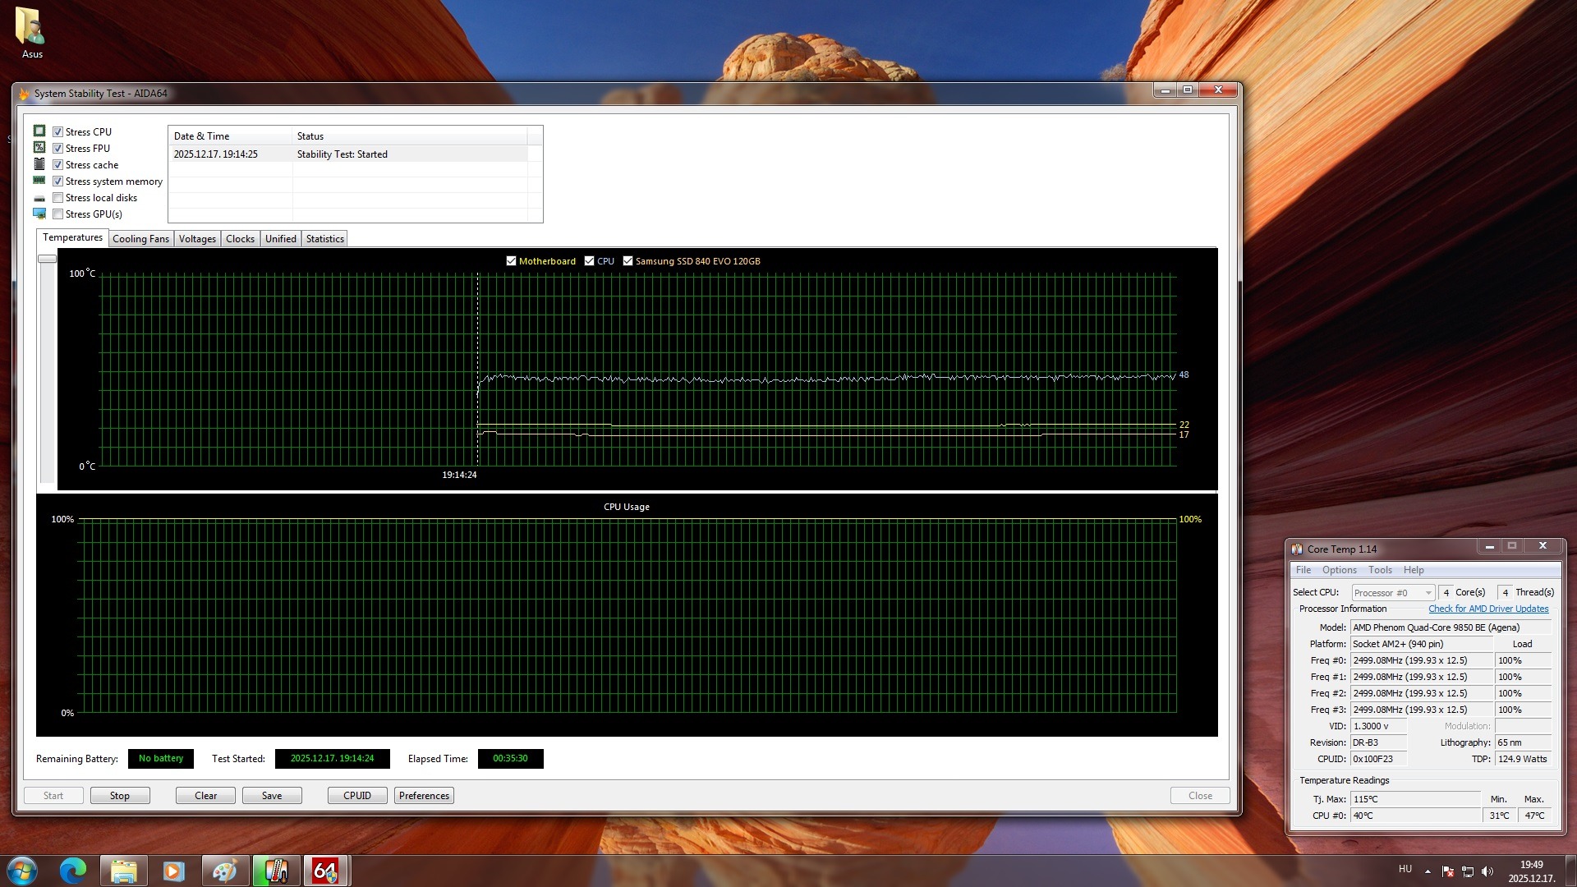Show hidden system tray icons arrow
Viewport: 1577px width, 887px height.
[1428, 871]
